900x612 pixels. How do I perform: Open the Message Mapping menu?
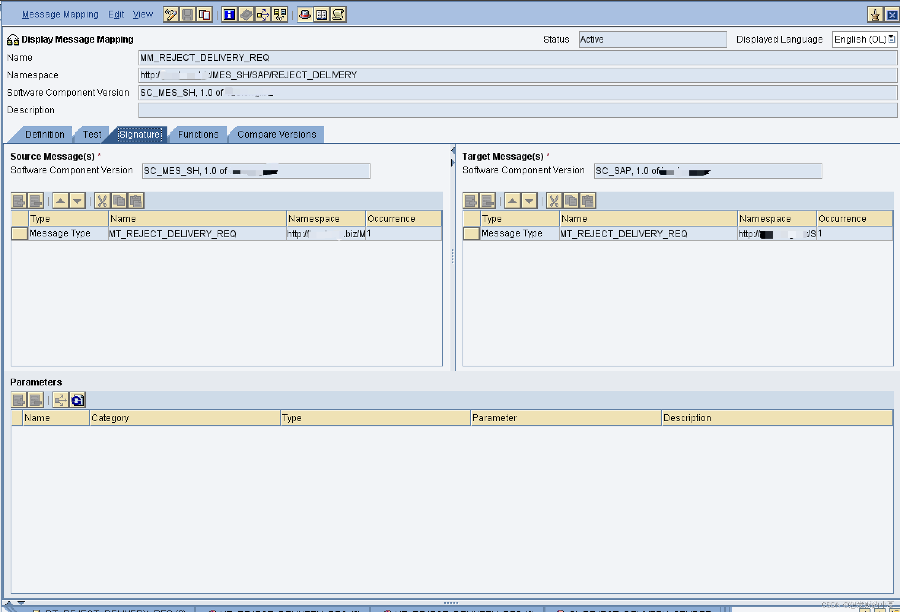[60, 14]
